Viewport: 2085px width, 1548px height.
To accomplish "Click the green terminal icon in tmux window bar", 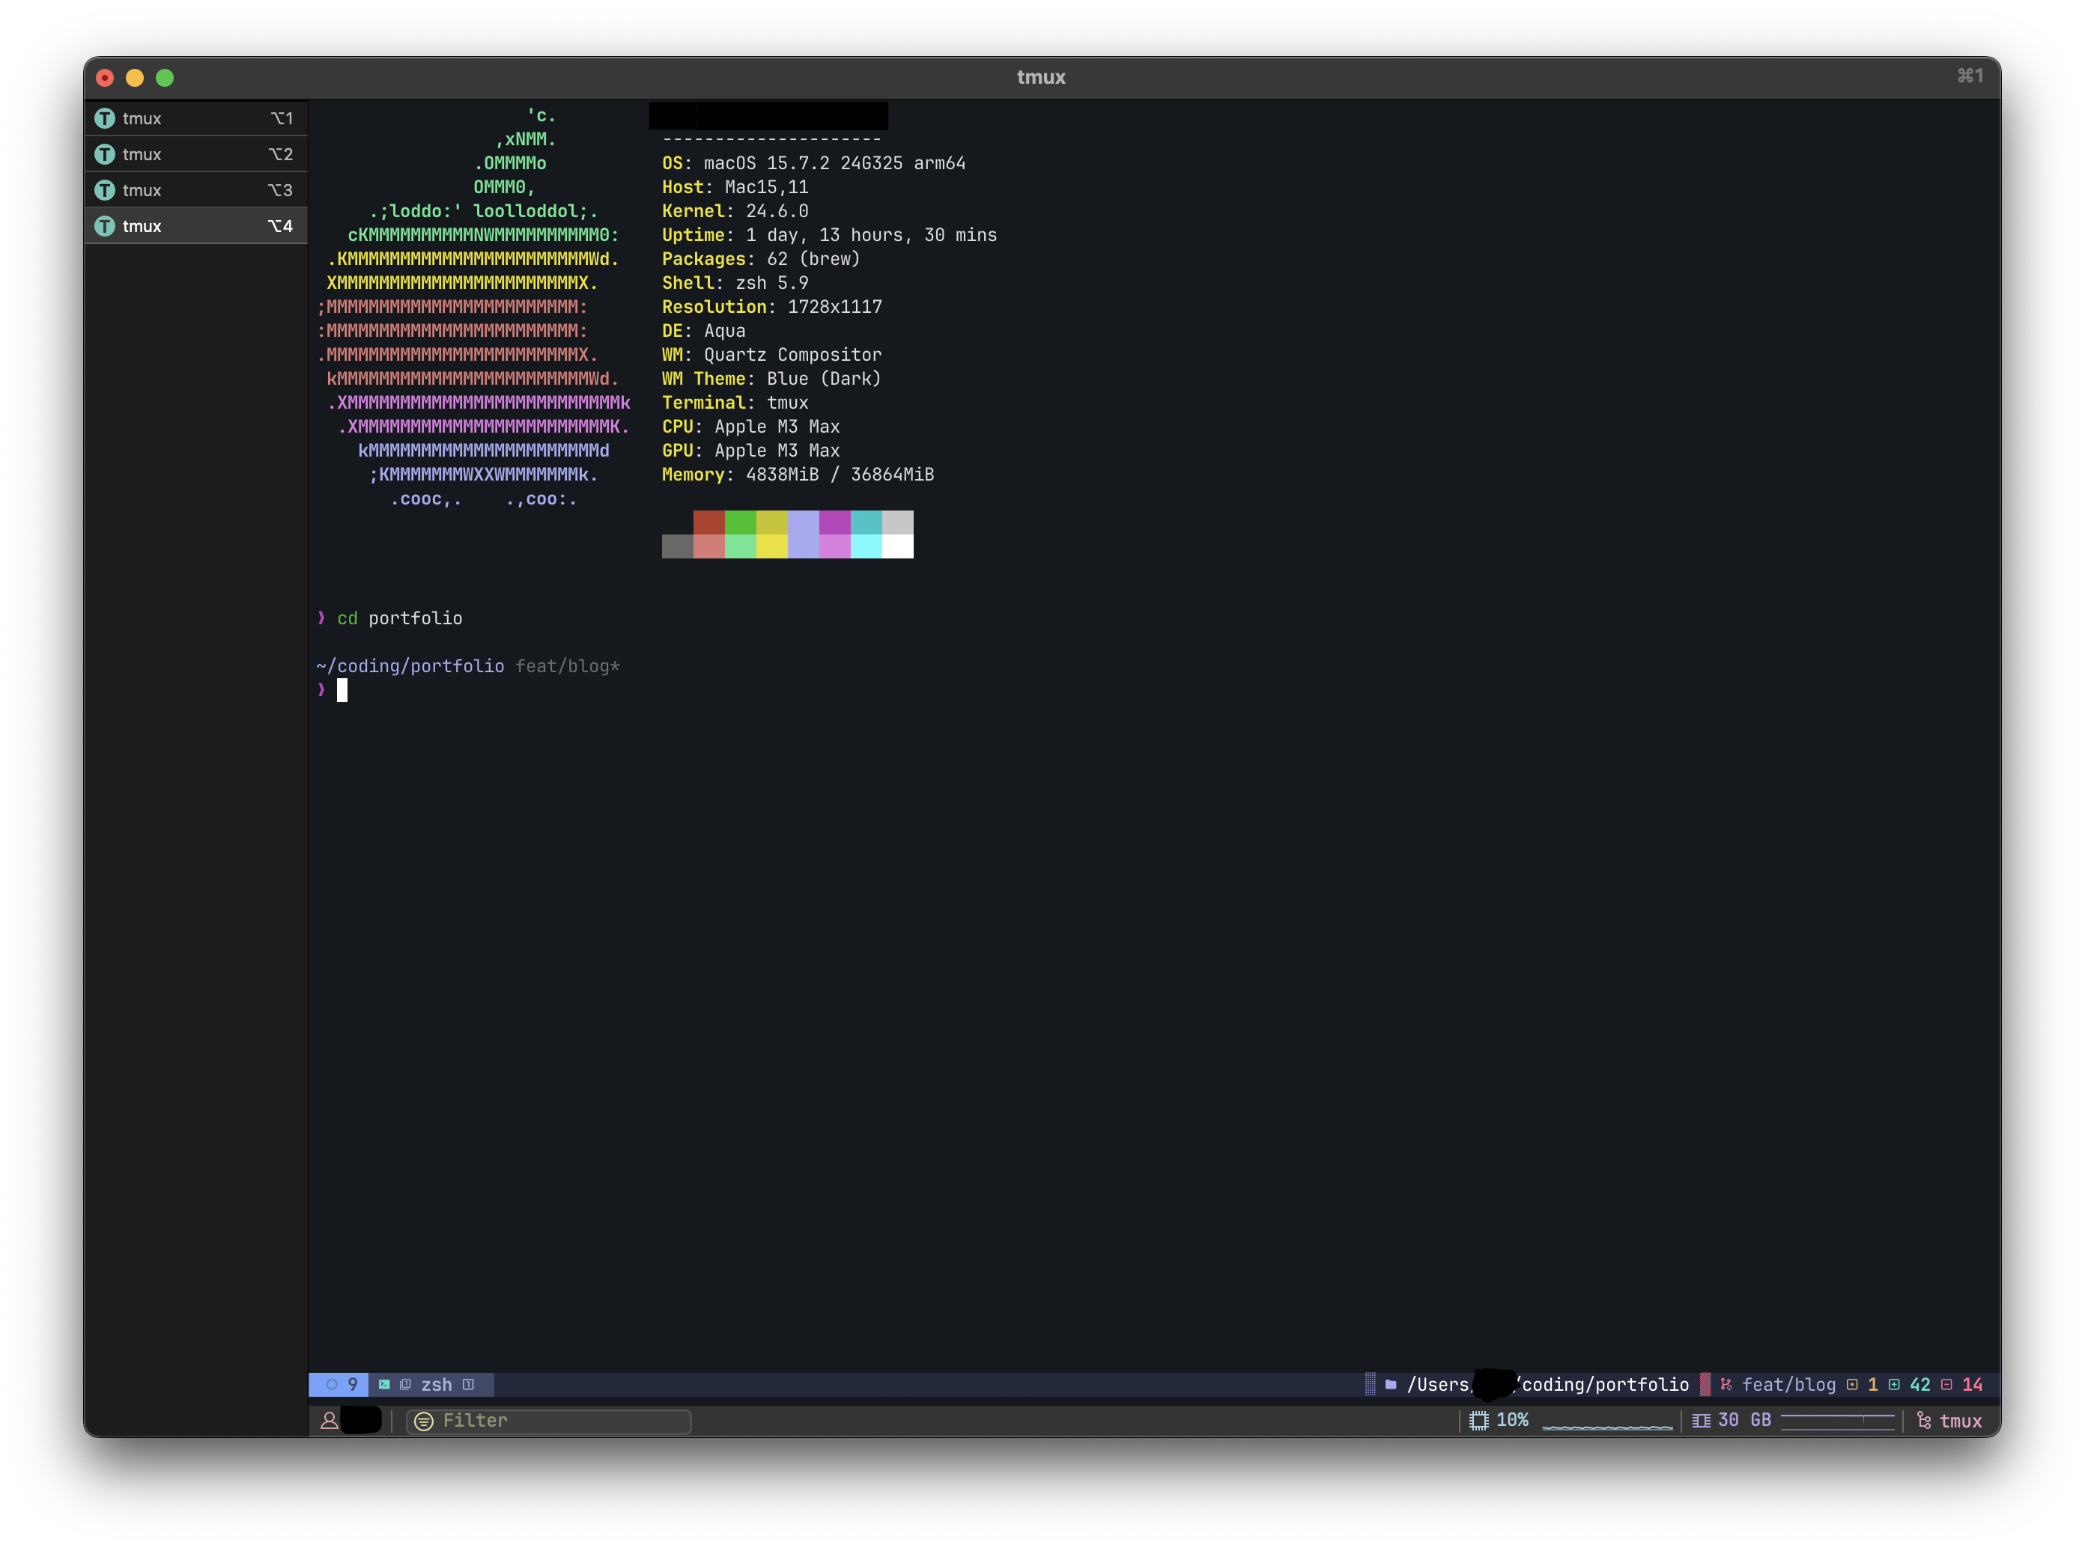I will pyautogui.click(x=384, y=1384).
